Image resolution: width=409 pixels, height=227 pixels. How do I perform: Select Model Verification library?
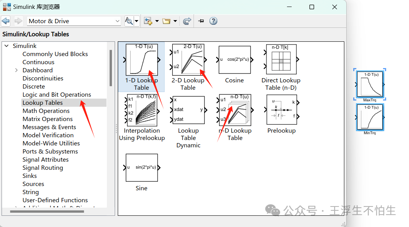click(48, 135)
